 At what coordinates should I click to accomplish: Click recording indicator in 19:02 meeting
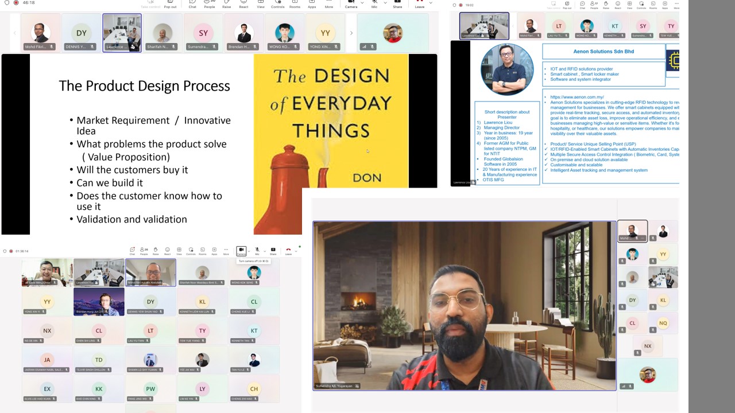point(461,5)
